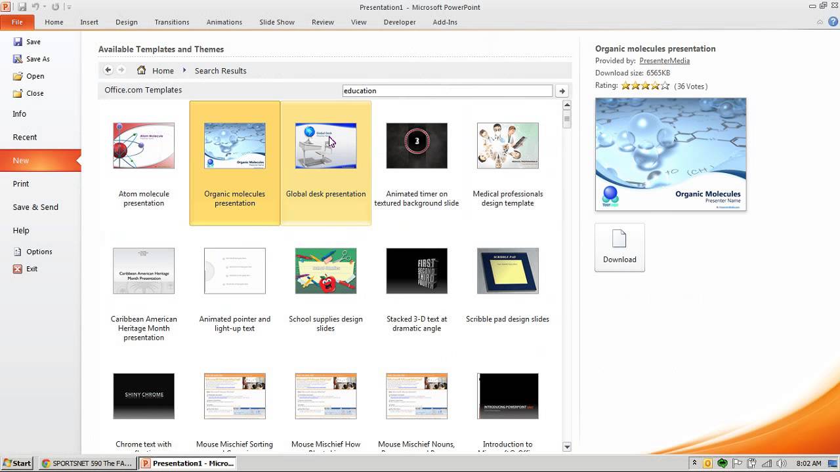Switch to the Insert ribbon tab
840x472 pixels.
point(89,22)
